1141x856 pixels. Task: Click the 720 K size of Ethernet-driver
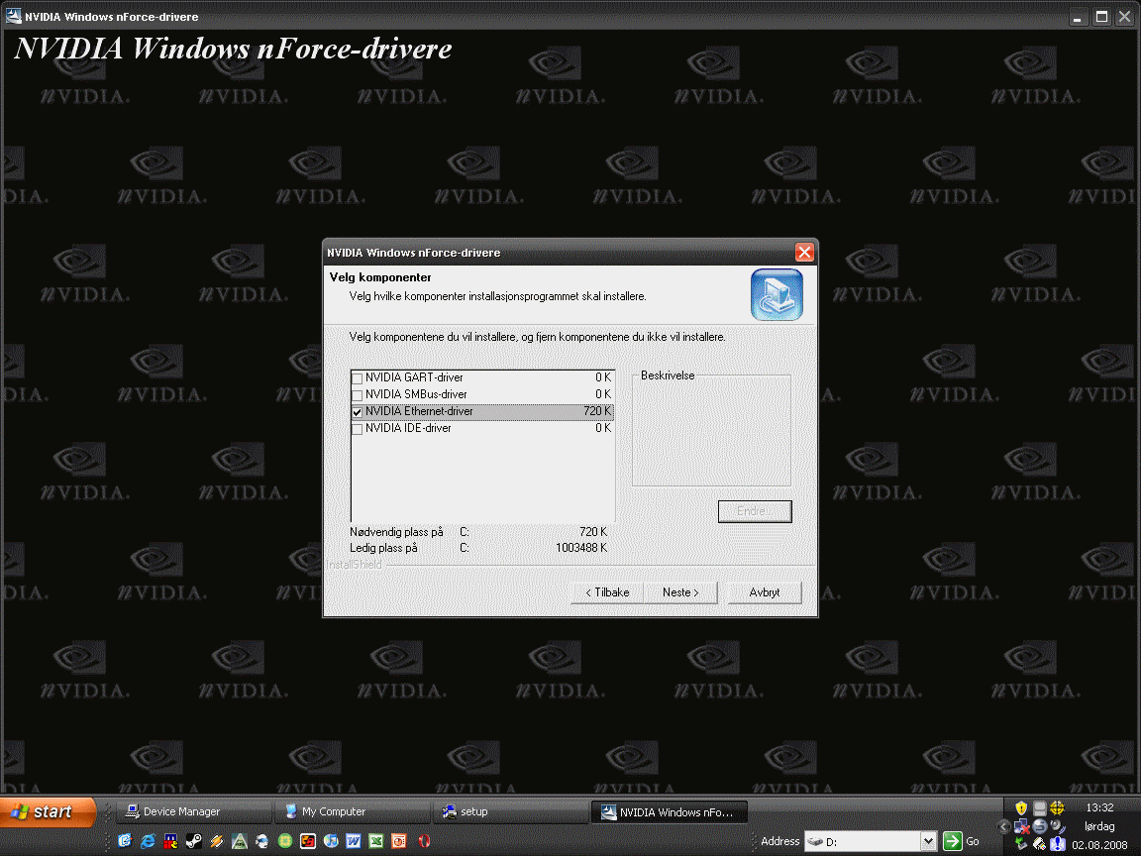597,411
